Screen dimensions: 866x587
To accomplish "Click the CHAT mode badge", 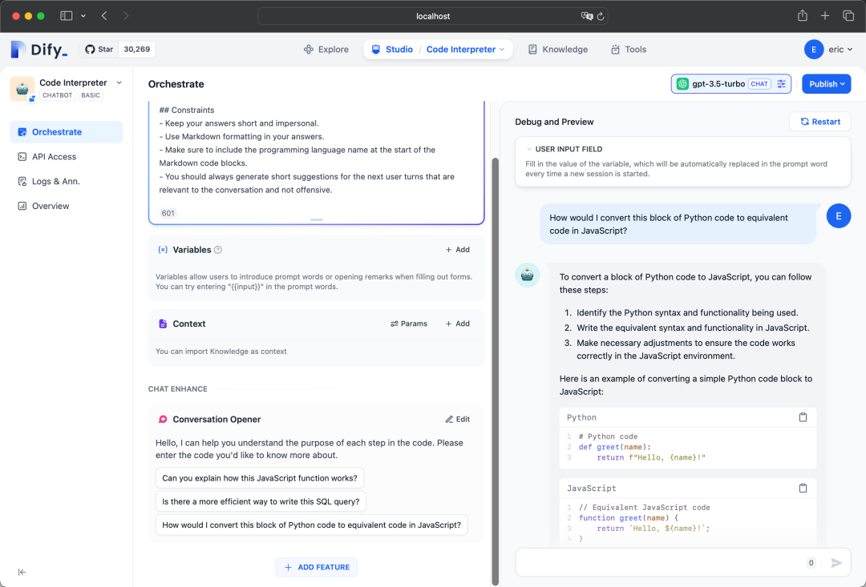I will point(759,84).
